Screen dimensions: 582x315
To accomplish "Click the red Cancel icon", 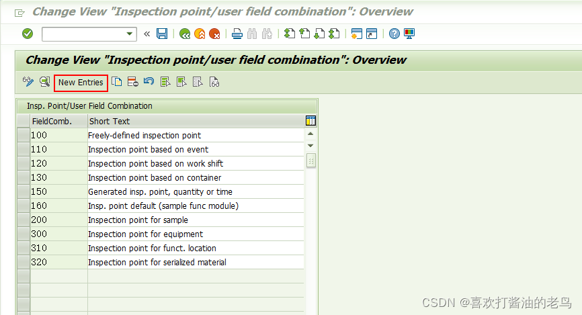I will pyautogui.click(x=214, y=34).
